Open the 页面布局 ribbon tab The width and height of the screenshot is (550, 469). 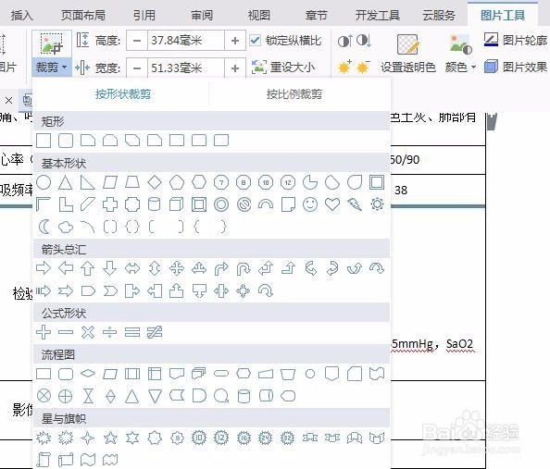pyautogui.click(x=83, y=16)
